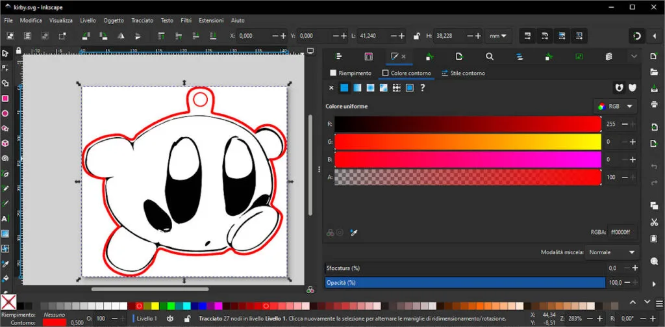Image resolution: width=665 pixels, height=327 pixels.
Task: Select the Gradient tool in toolbox
Action: (5, 233)
